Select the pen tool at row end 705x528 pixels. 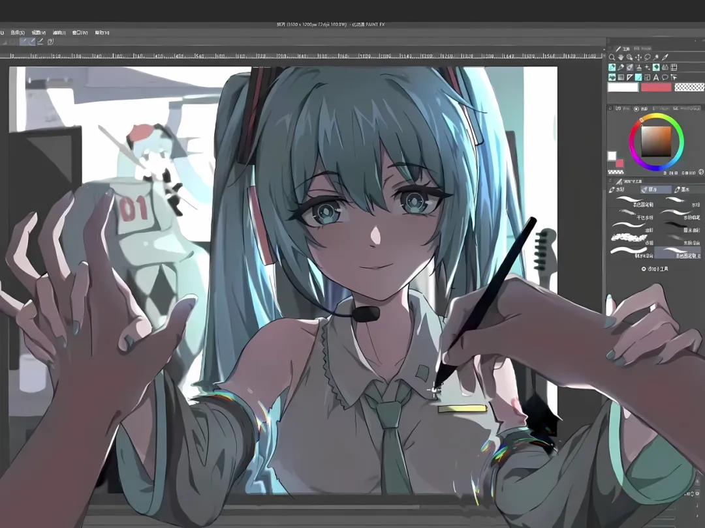[x=665, y=57]
